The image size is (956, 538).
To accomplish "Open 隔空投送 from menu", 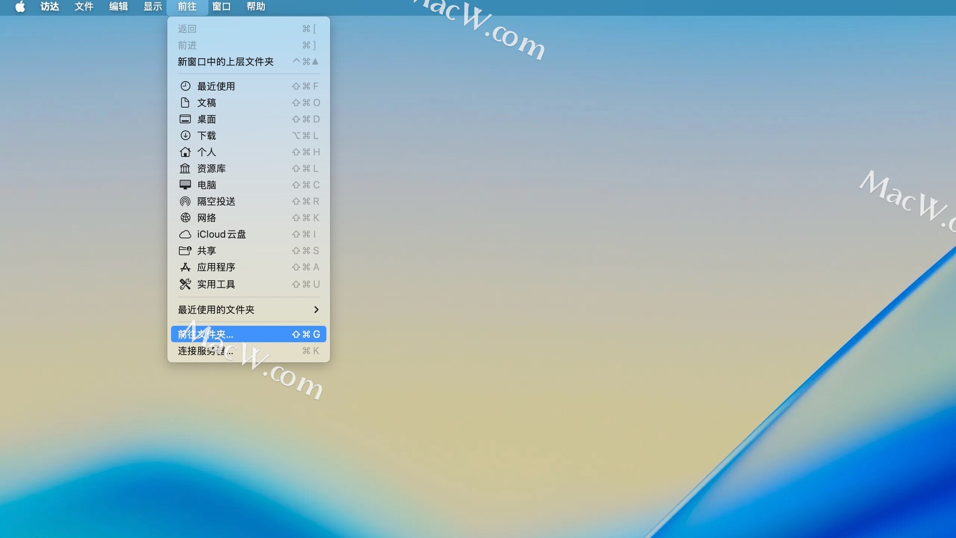I will (x=248, y=201).
